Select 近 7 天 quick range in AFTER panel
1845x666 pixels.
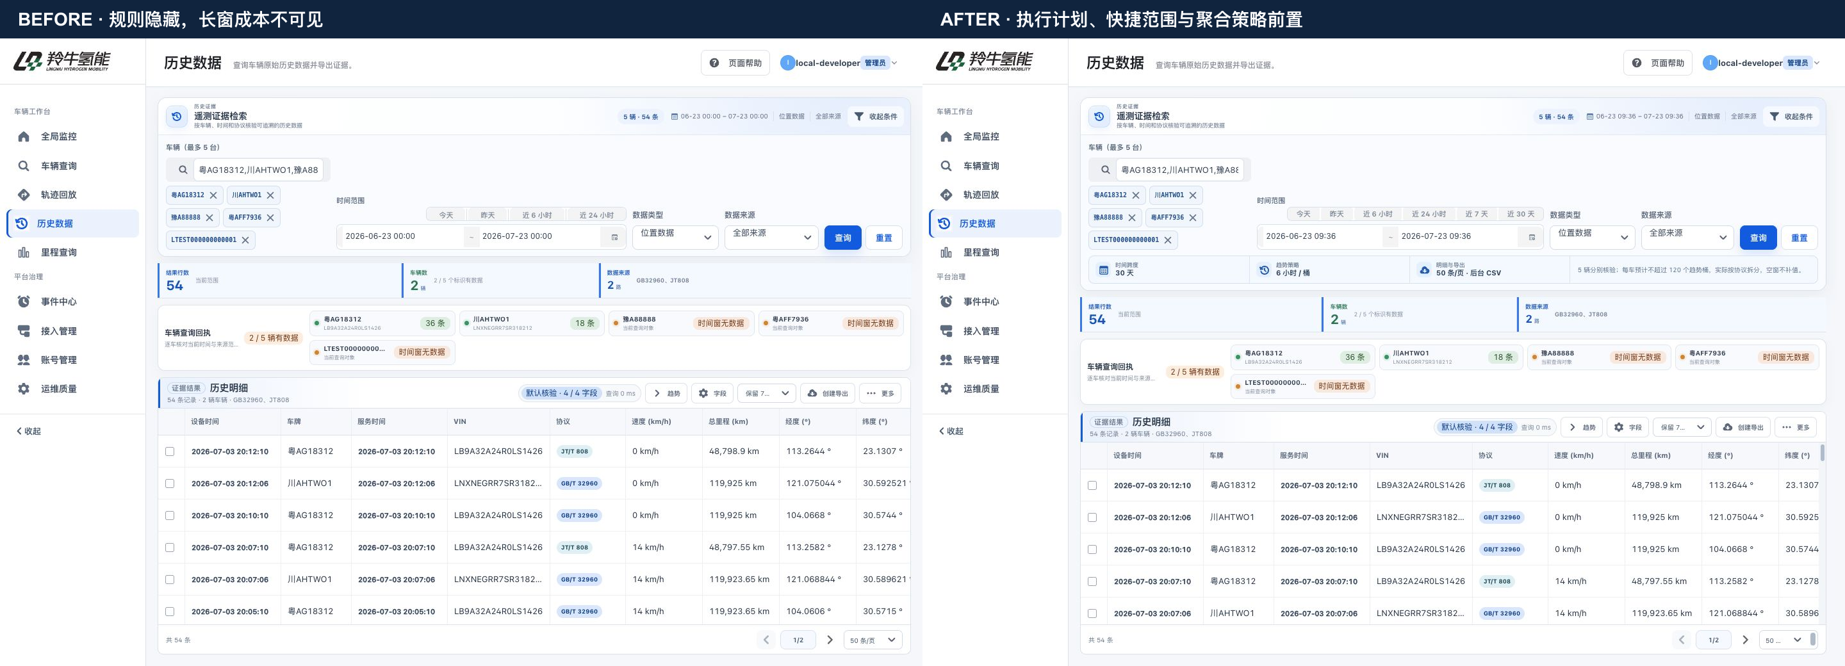click(x=1476, y=214)
